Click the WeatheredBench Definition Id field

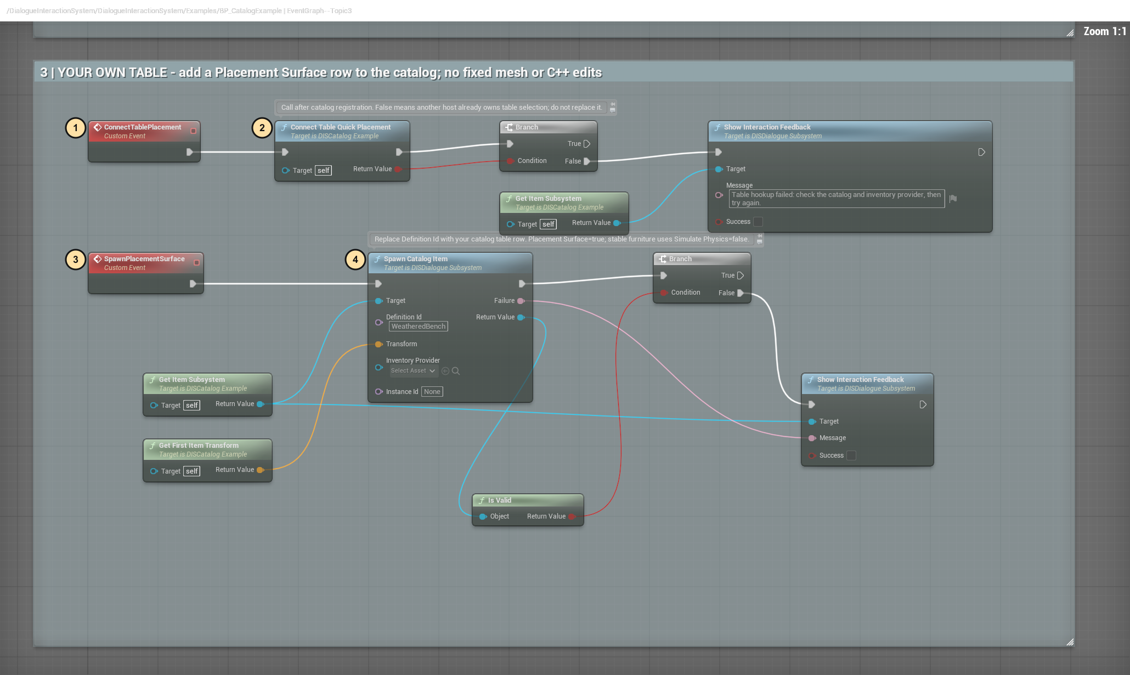[x=419, y=327]
